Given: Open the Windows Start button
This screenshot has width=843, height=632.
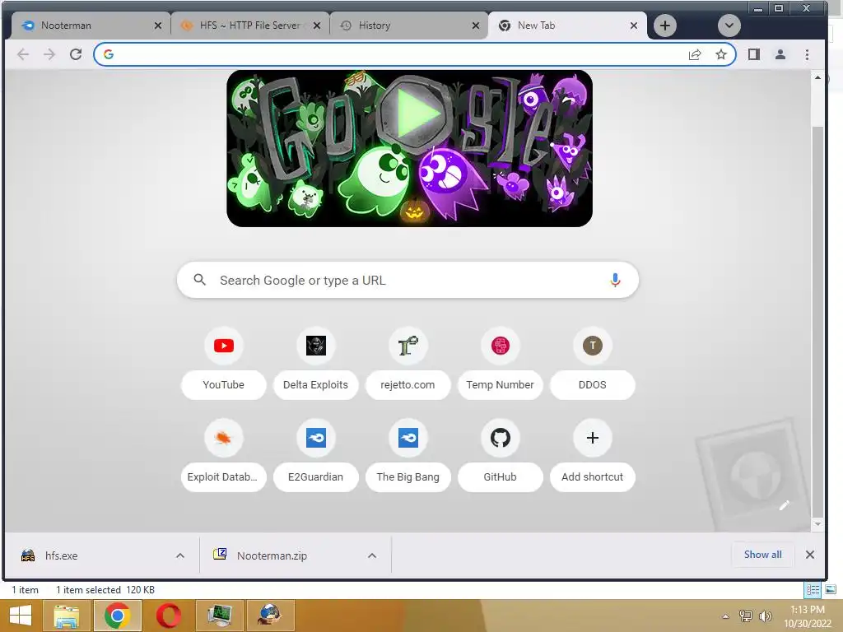Looking at the screenshot, I should point(21,616).
